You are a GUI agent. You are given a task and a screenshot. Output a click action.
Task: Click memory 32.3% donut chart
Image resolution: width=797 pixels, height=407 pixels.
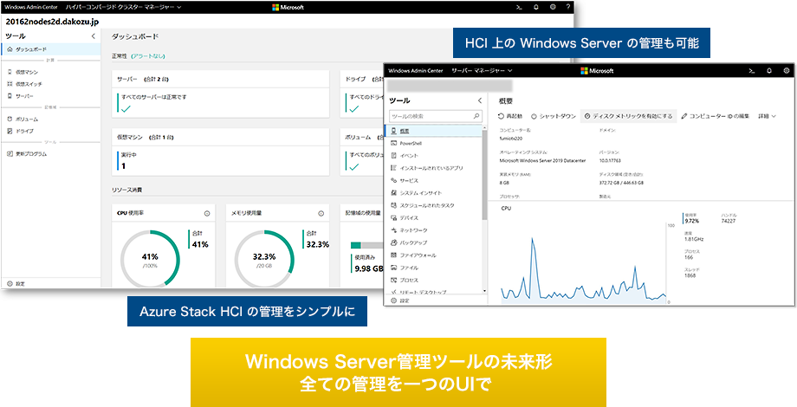[264, 260]
